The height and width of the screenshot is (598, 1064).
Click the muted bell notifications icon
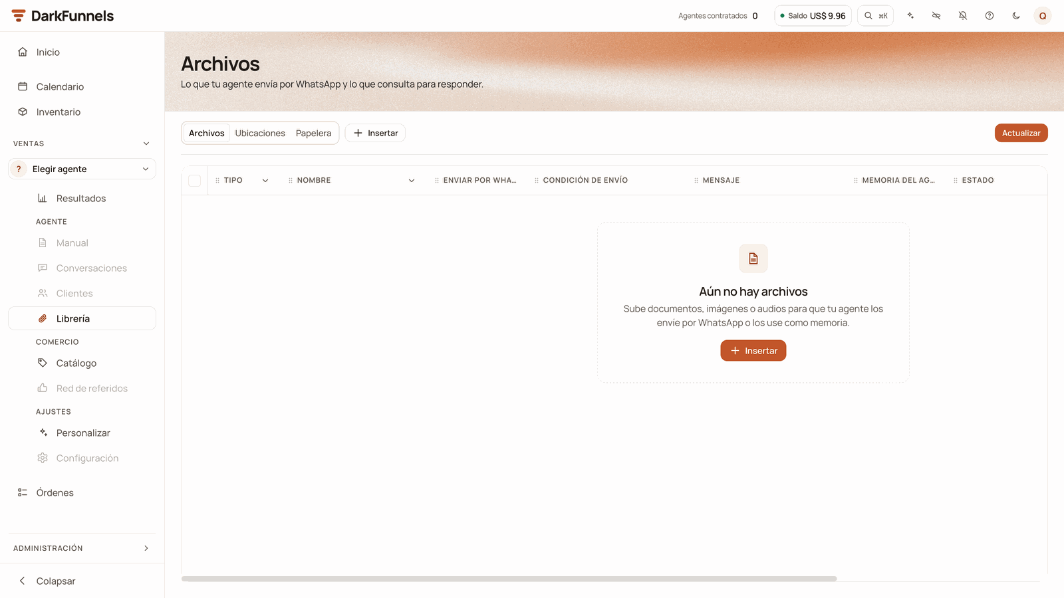[963, 16]
